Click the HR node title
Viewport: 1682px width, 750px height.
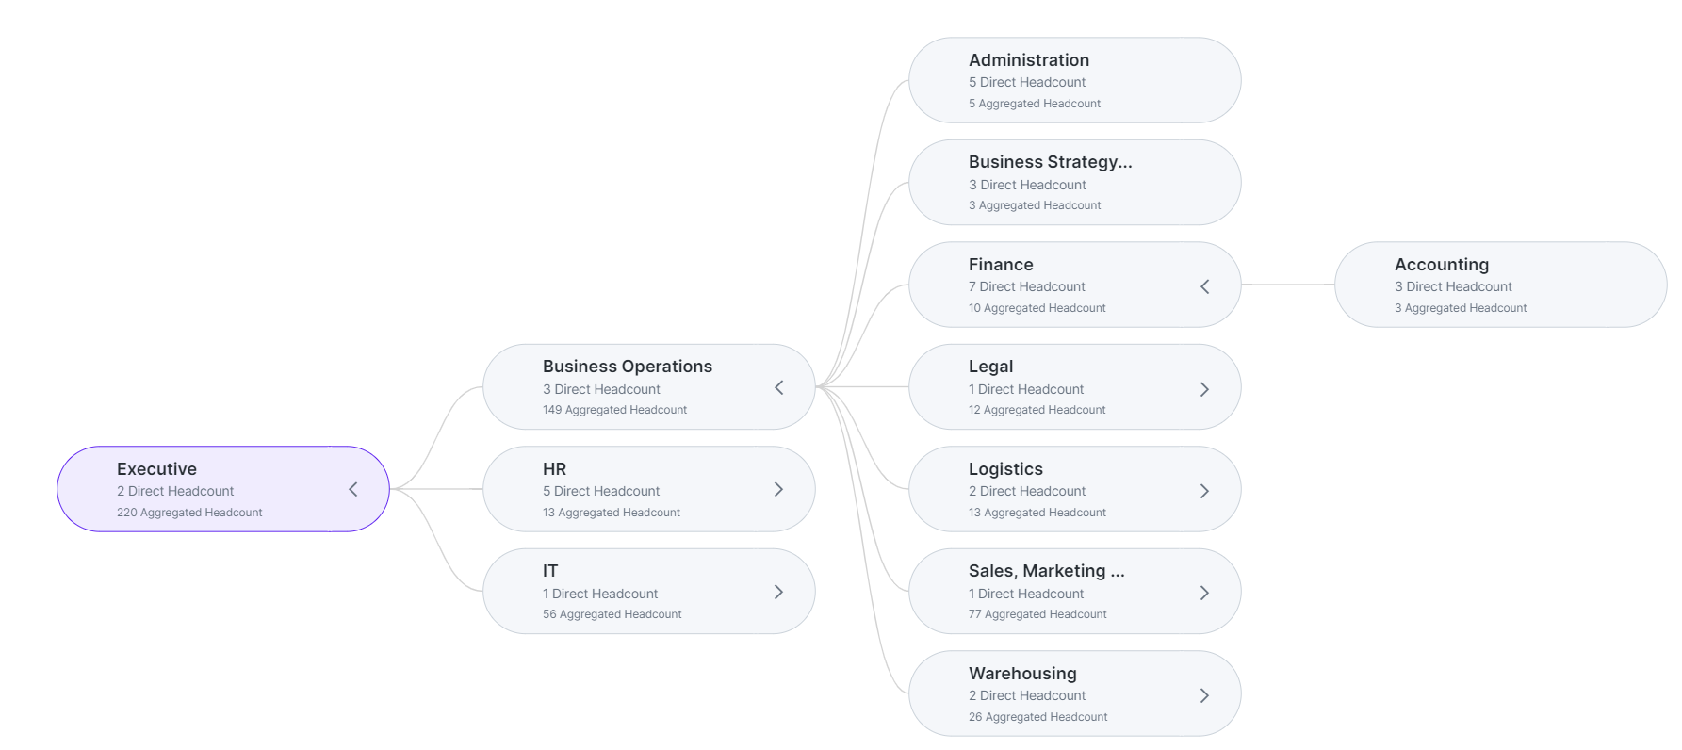tap(554, 469)
